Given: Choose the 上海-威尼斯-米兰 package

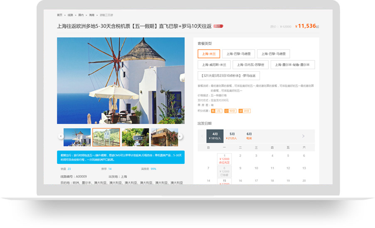Looking at the screenshot, I should [214, 64].
